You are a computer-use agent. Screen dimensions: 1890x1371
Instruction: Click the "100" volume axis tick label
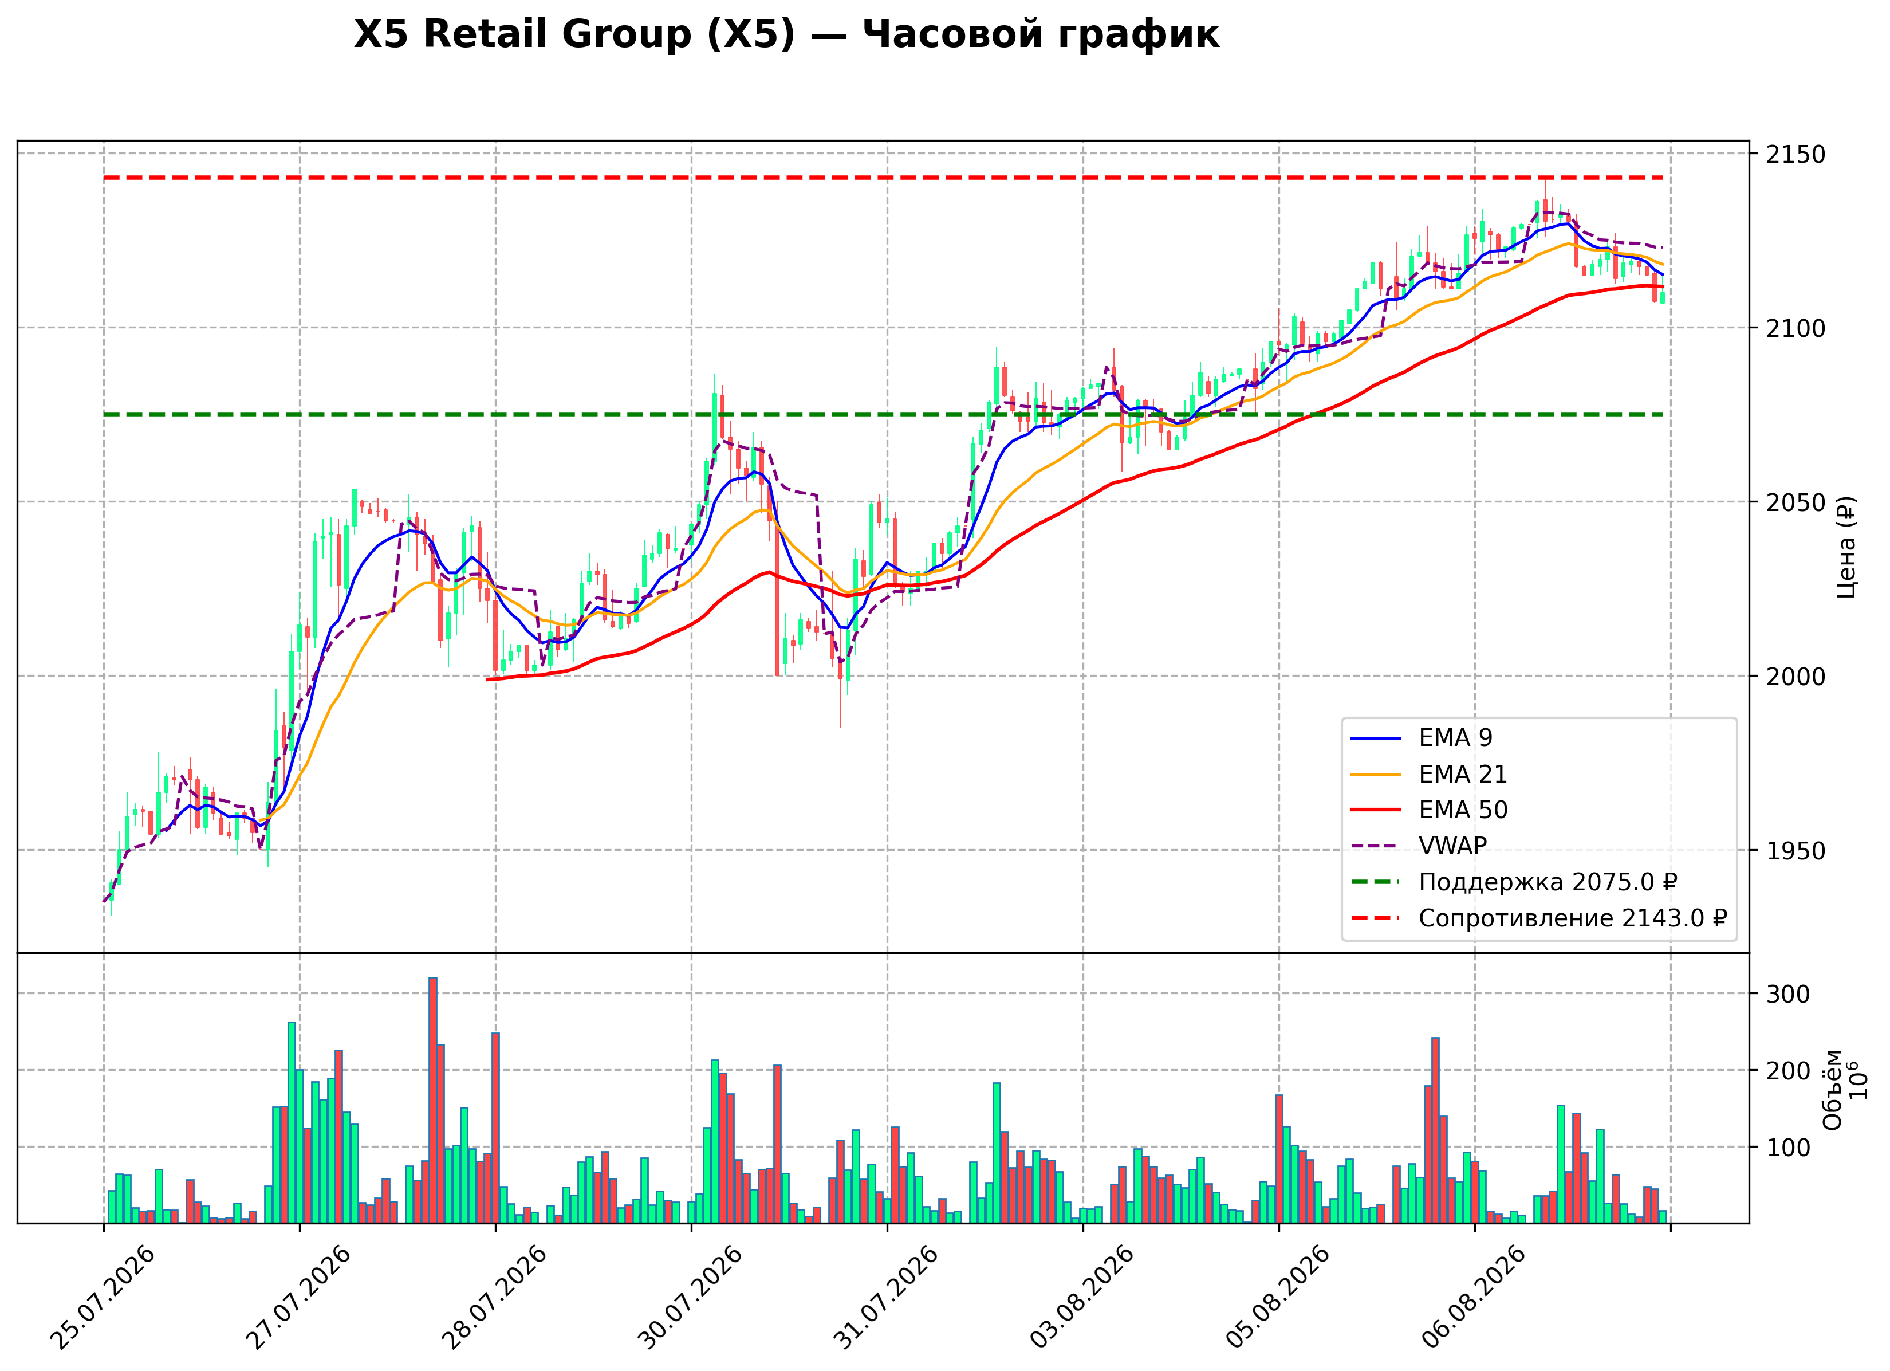(x=1788, y=1148)
